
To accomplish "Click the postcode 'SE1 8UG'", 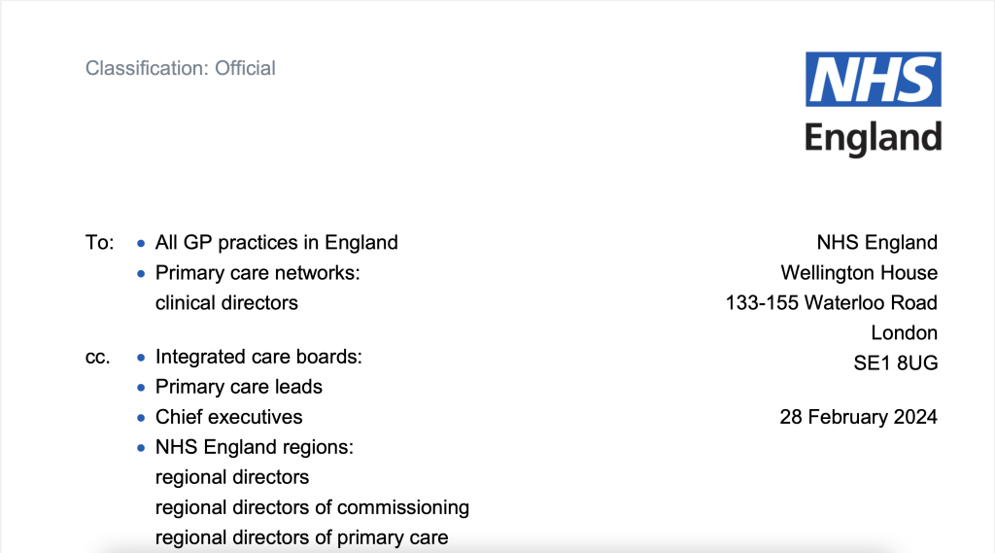I will point(895,363).
